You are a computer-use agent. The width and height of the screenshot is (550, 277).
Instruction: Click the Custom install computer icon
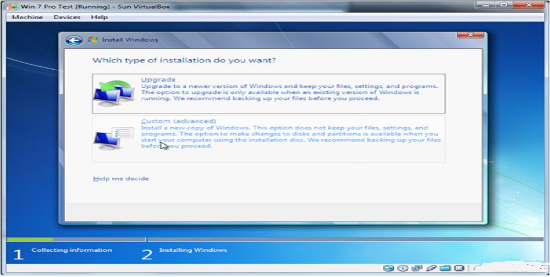[x=114, y=138]
